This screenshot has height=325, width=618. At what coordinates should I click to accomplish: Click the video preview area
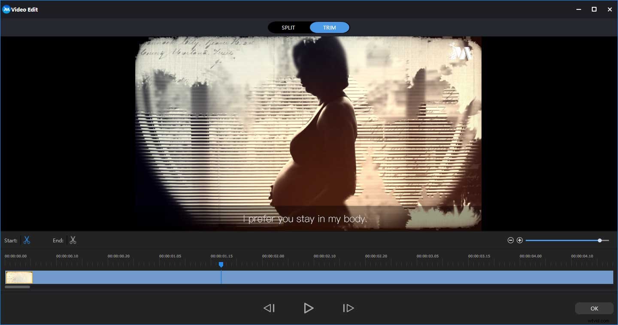click(x=309, y=133)
